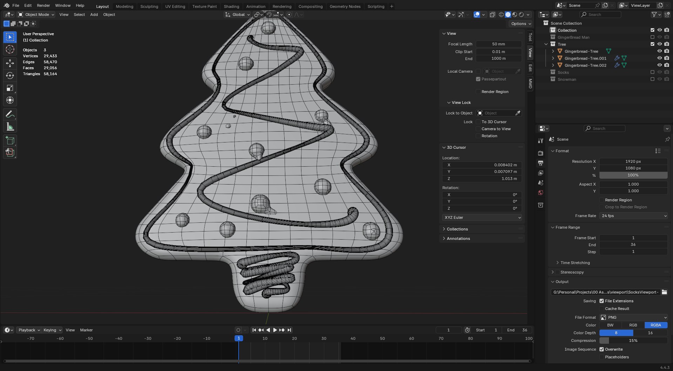Select the Measure tool
The height and width of the screenshot is (371, 673).
coord(10,127)
